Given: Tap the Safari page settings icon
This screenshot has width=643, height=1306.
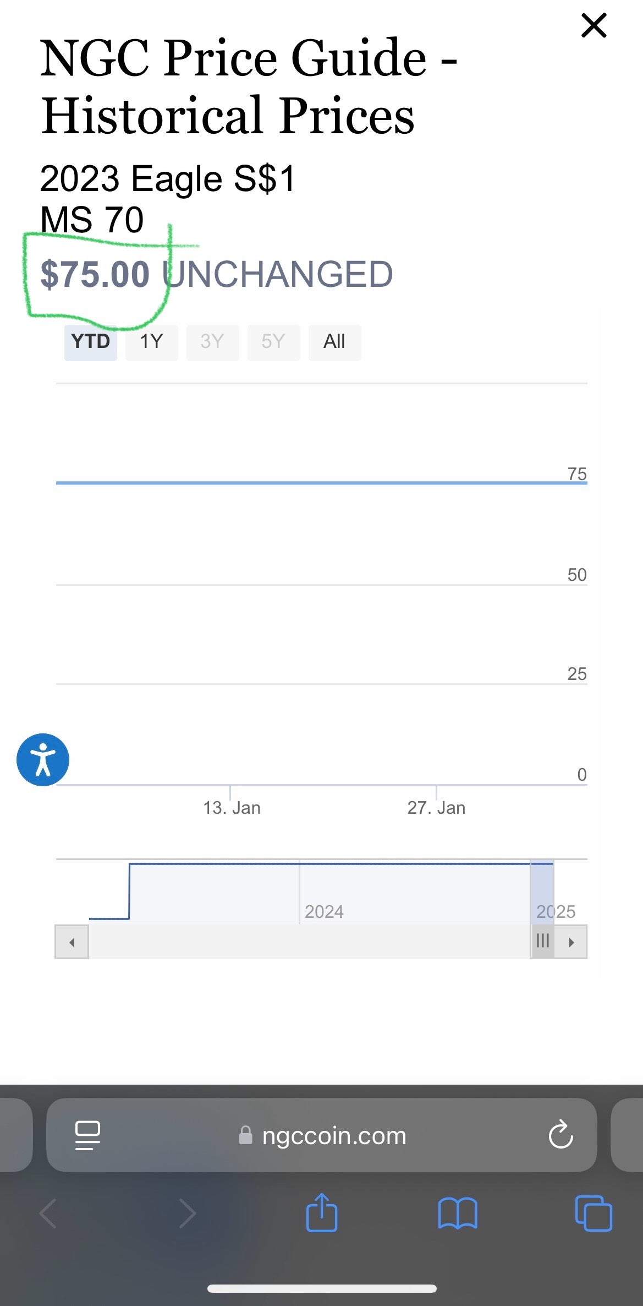Looking at the screenshot, I should pos(87,1135).
